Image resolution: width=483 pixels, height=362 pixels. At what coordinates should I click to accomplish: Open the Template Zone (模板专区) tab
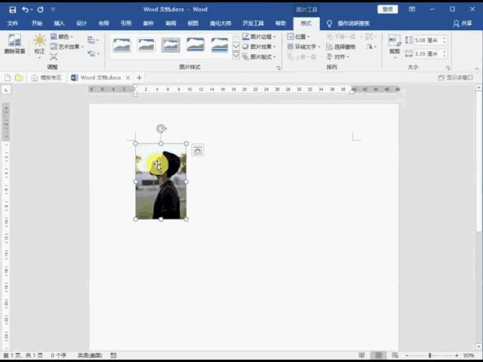pyautogui.click(x=47, y=78)
